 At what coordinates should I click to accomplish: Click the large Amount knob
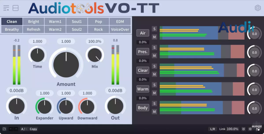tap(66, 65)
